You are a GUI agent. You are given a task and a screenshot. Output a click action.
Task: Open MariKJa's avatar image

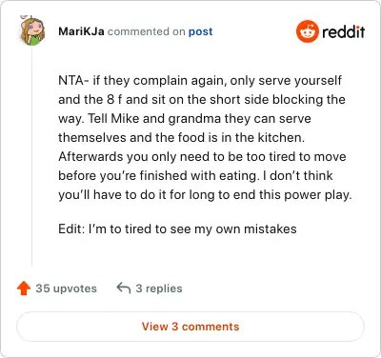(x=32, y=30)
